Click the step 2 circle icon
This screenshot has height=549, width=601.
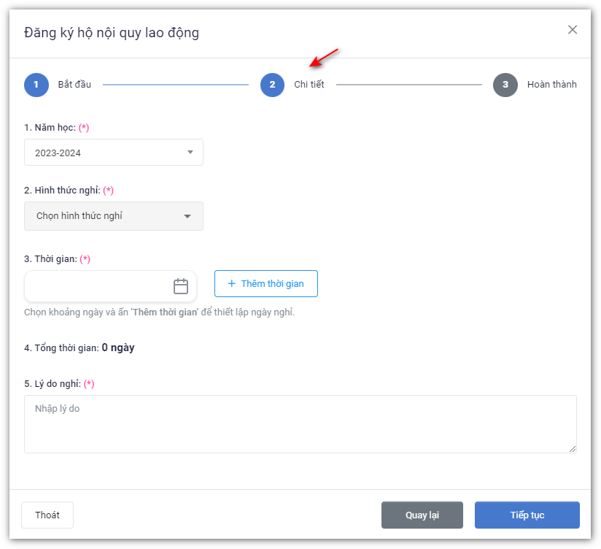pos(272,85)
